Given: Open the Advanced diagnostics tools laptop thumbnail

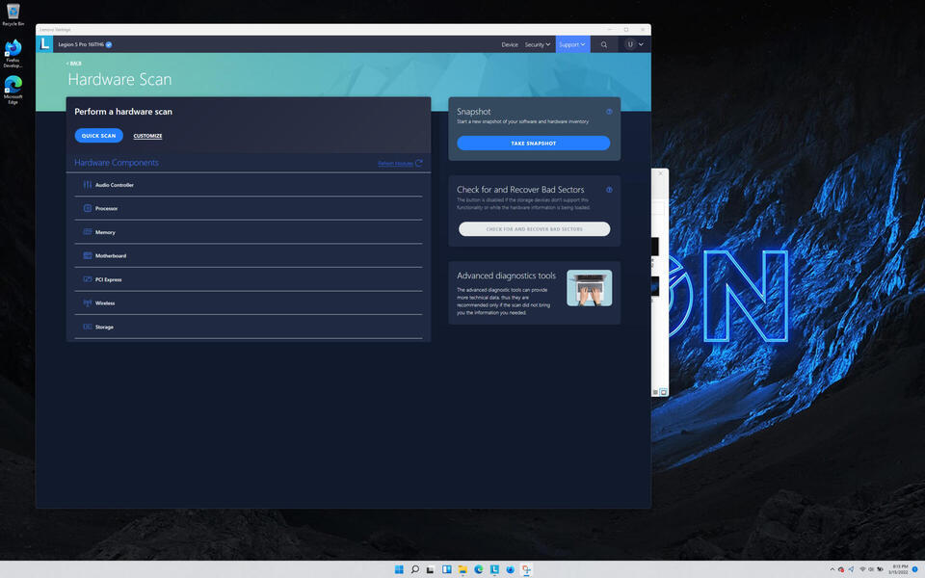Looking at the screenshot, I should click(x=590, y=288).
